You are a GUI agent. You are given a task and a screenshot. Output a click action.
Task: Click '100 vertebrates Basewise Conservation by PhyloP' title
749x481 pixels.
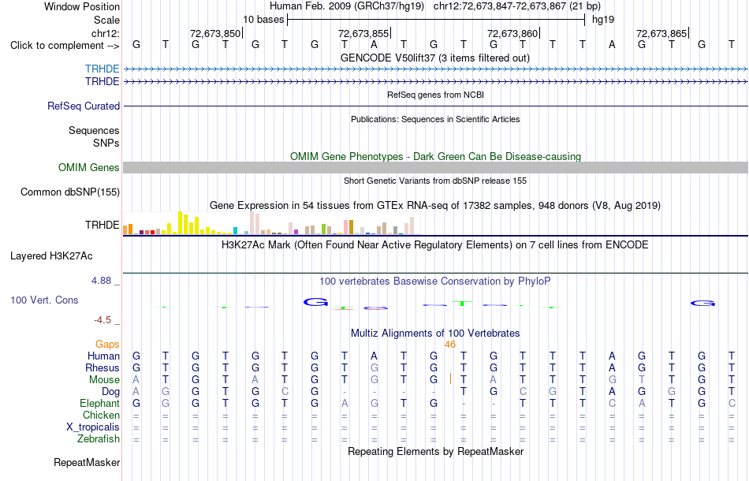[435, 282]
